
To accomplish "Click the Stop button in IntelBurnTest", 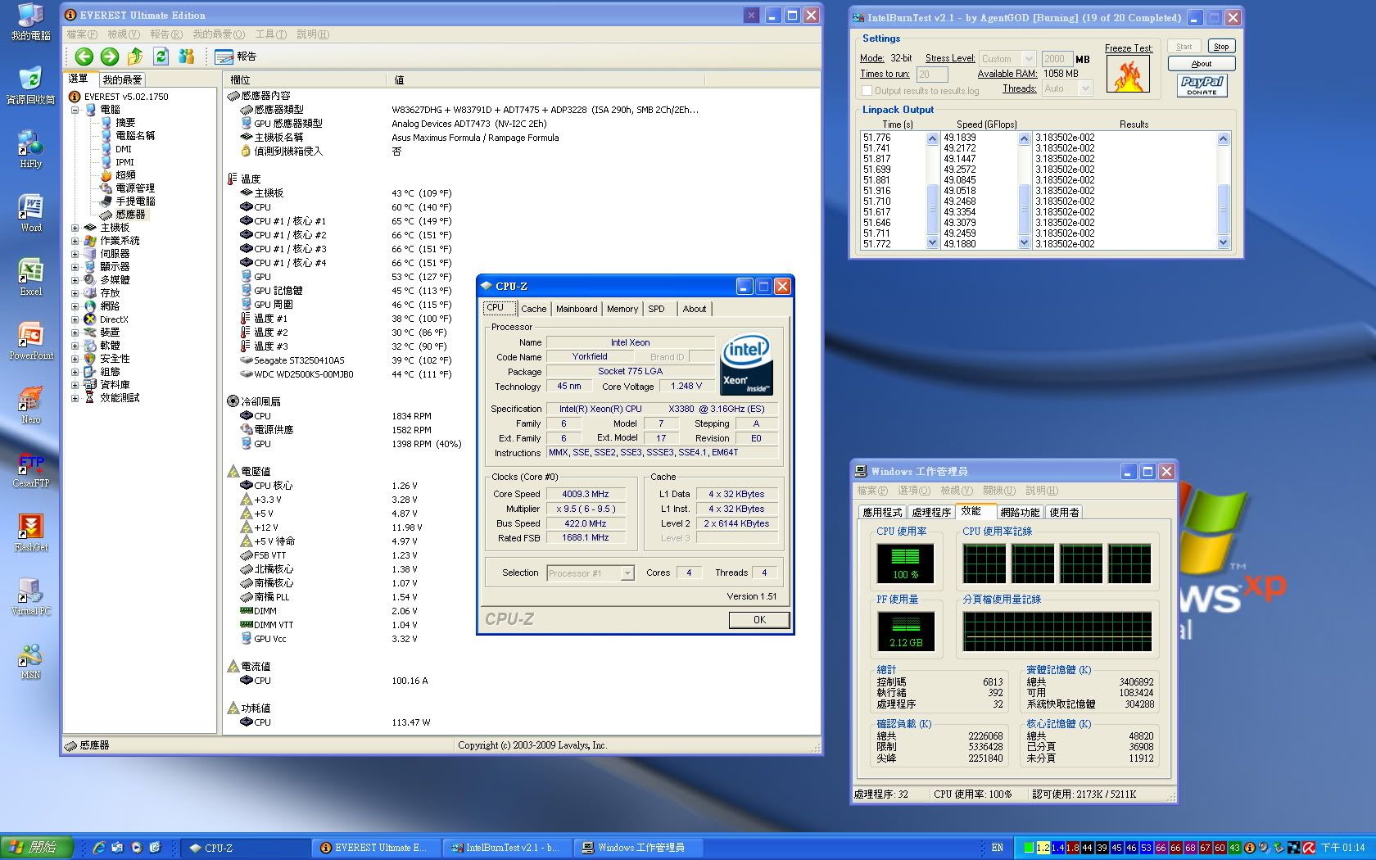I will [1220, 47].
